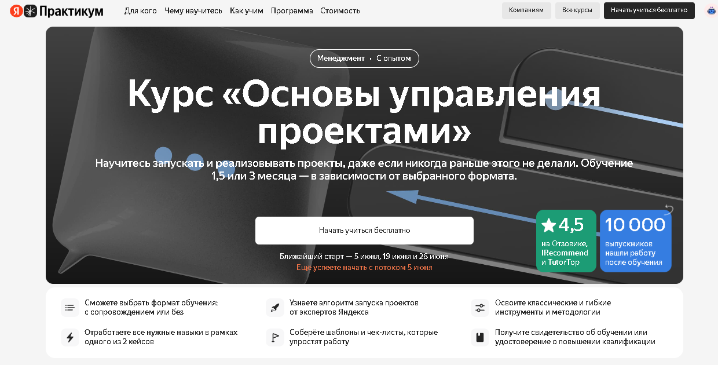The image size is (718, 365).
Task: Click the "Ближайший старт — 5 июня" dates line
Action: (x=364, y=256)
